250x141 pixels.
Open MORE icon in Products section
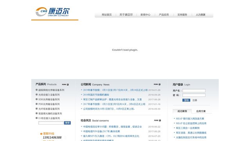coord(65,85)
